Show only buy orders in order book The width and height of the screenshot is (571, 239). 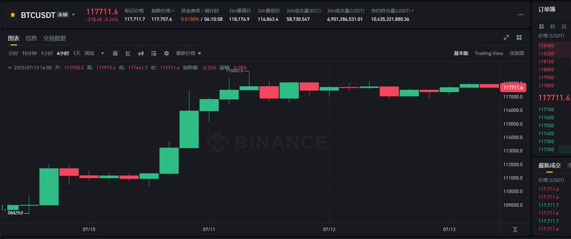553,26
